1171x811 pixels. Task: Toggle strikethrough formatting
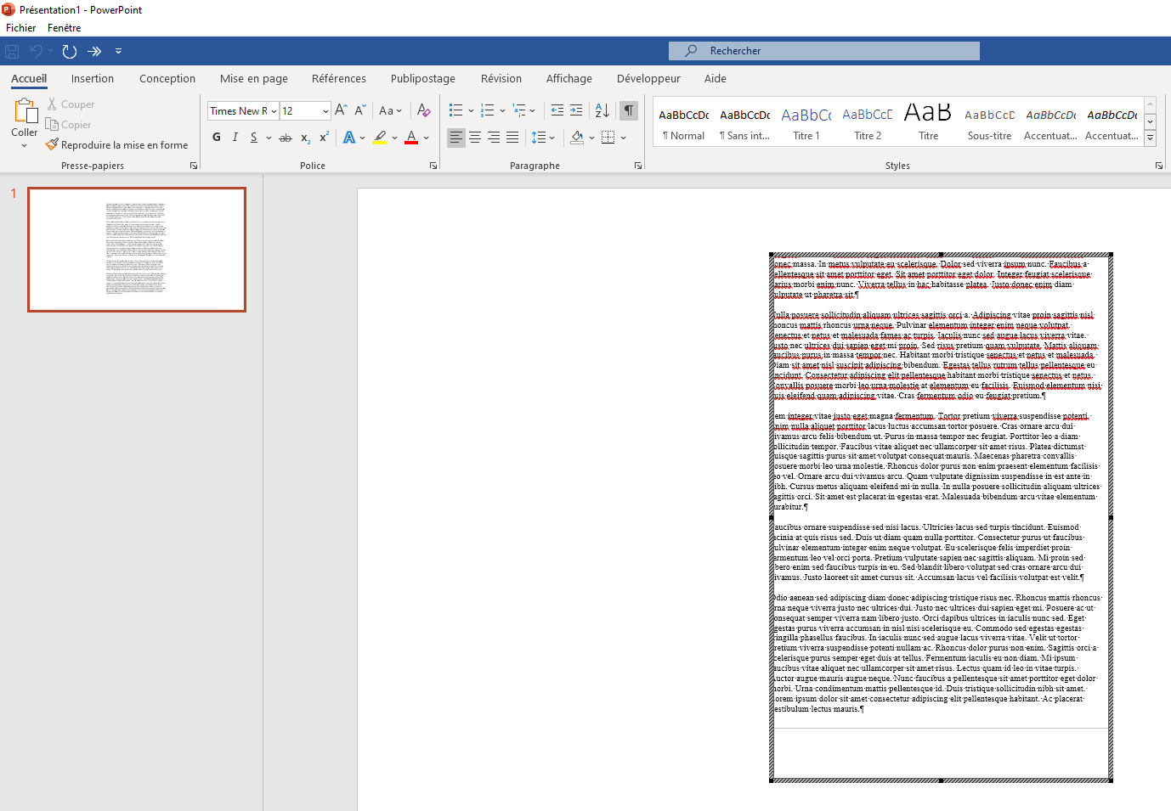286,137
